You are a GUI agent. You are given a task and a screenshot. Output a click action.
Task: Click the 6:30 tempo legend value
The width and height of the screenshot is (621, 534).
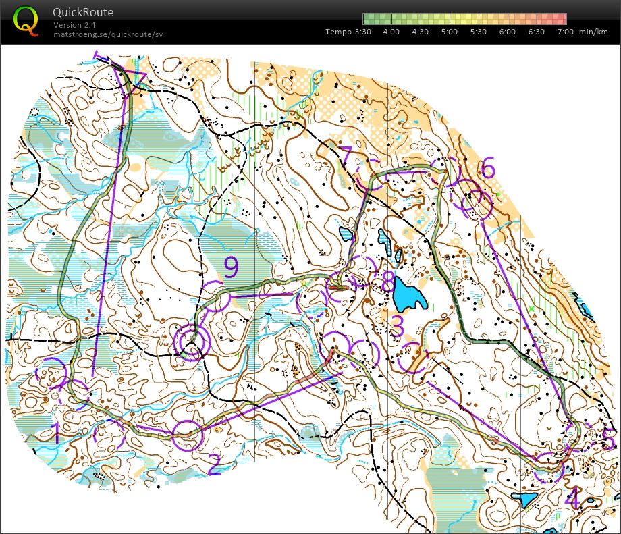pyautogui.click(x=536, y=32)
